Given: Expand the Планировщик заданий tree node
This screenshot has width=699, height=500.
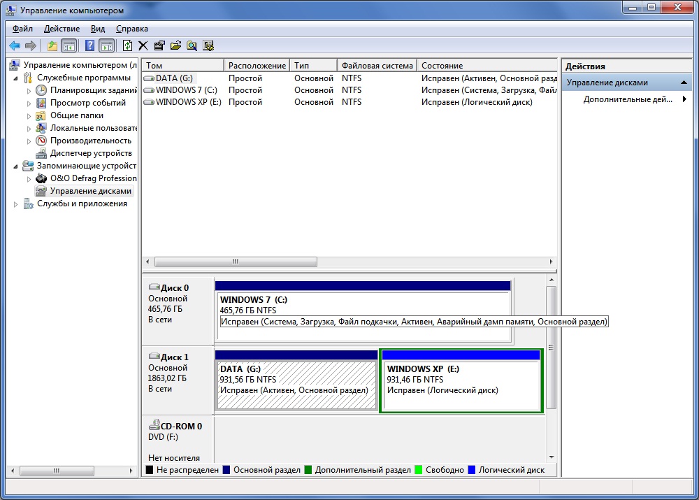Looking at the screenshot, I should 29,90.
